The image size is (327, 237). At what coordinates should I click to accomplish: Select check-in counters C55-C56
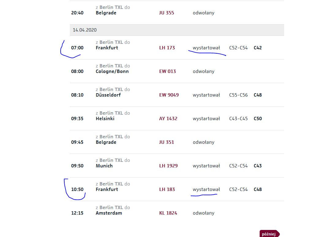click(239, 95)
